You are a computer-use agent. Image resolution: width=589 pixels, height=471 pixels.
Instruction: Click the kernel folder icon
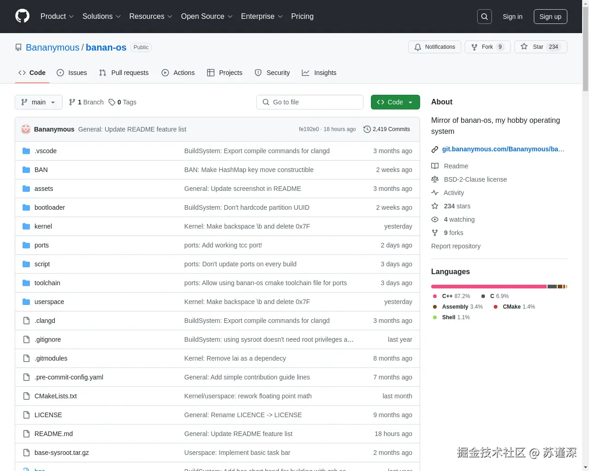point(26,226)
